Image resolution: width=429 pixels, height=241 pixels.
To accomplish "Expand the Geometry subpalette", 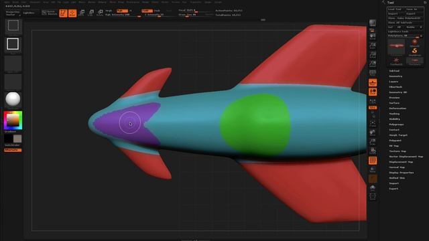I will 395,76.
